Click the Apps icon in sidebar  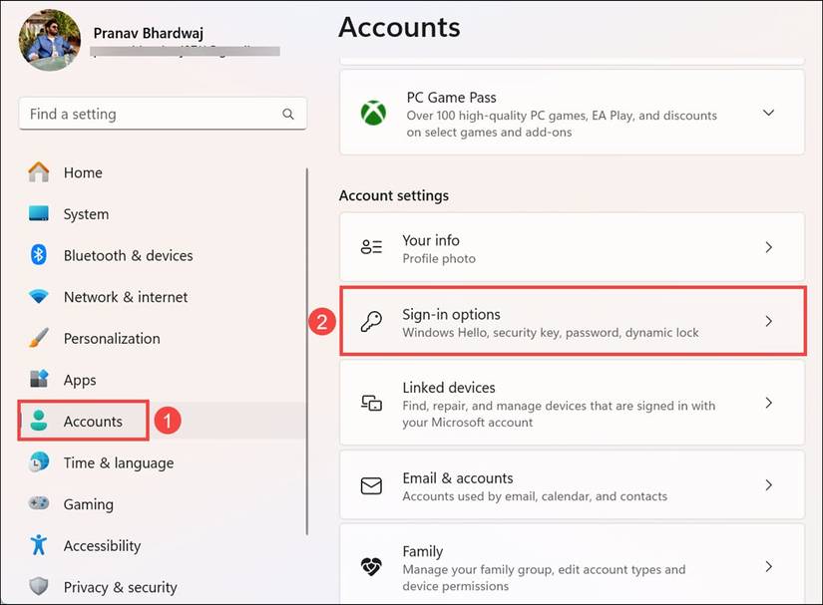(x=38, y=379)
